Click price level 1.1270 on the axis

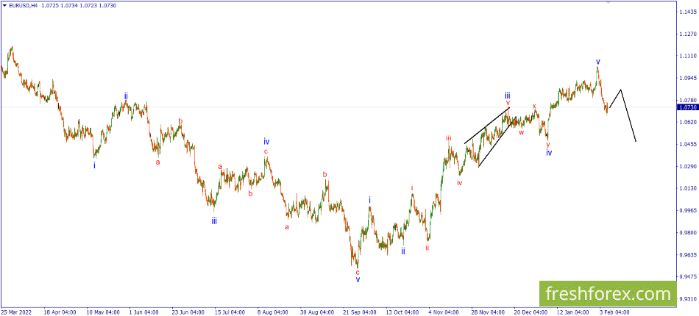(687, 35)
